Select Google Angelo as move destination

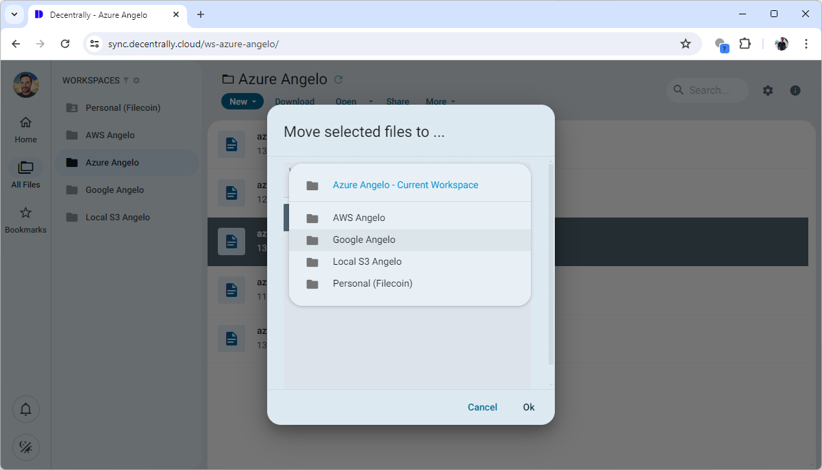[x=364, y=240]
